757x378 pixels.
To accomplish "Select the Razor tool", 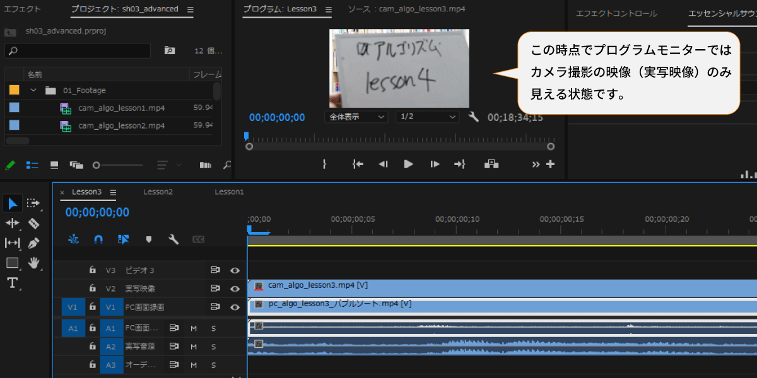I will point(34,223).
